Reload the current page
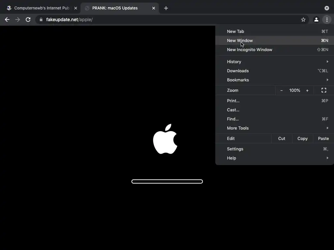Image resolution: width=334 pixels, height=250 pixels. point(28,20)
